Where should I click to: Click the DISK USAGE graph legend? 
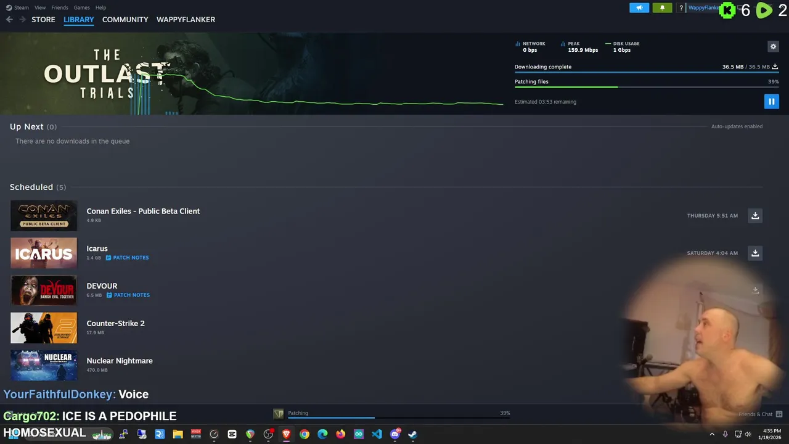point(623,47)
